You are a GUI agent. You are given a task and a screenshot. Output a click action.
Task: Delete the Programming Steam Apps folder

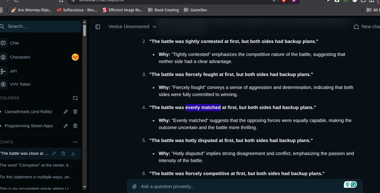[75, 126]
